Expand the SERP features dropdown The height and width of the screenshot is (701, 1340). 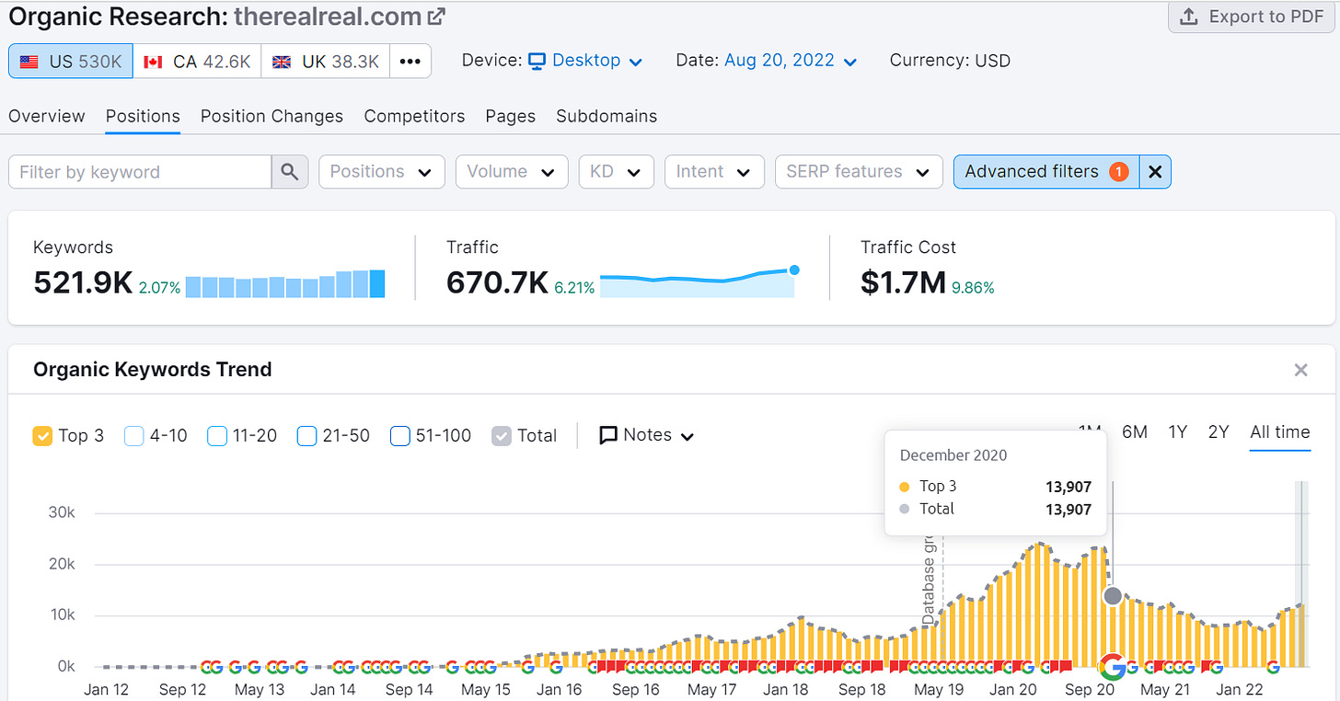coord(859,171)
